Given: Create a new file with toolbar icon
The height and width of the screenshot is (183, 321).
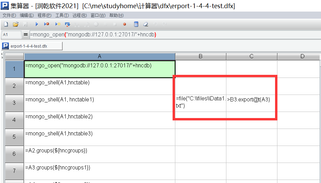Looking at the screenshot, I should point(6,24).
